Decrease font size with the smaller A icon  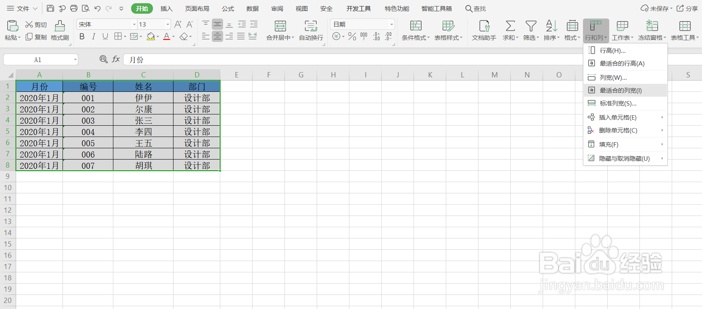click(190, 25)
